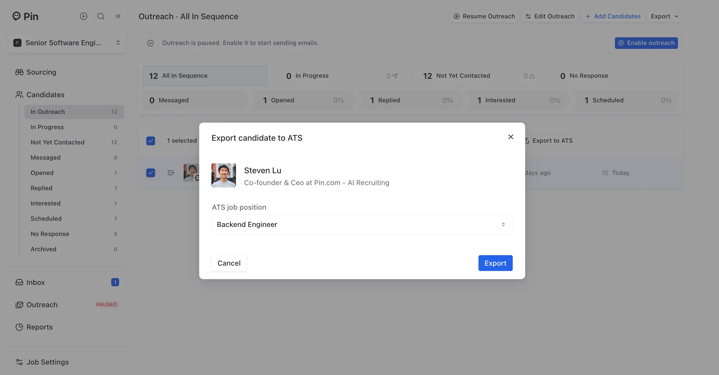Click the blue Export button in dialog
The height and width of the screenshot is (375, 719).
(x=495, y=263)
